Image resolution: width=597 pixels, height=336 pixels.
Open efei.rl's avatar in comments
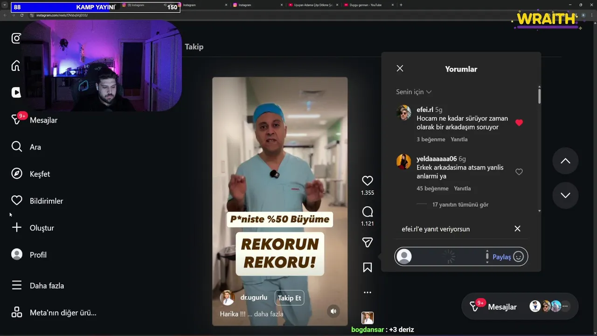pyautogui.click(x=403, y=112)
